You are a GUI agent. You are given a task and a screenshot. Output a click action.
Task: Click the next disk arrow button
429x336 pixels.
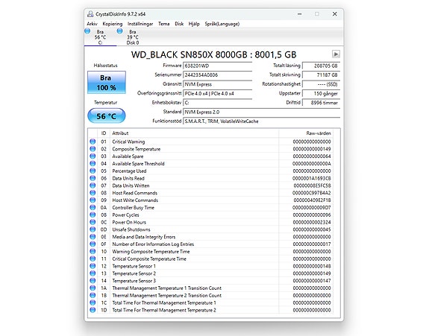336,54
